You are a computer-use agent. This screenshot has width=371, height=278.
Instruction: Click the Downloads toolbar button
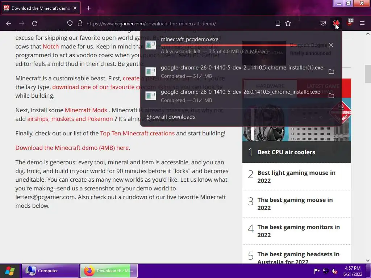pyautogui.click(x=336, y=24)
